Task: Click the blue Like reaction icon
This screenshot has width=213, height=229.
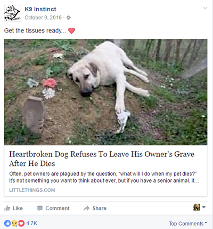Action: pos(7,223)
